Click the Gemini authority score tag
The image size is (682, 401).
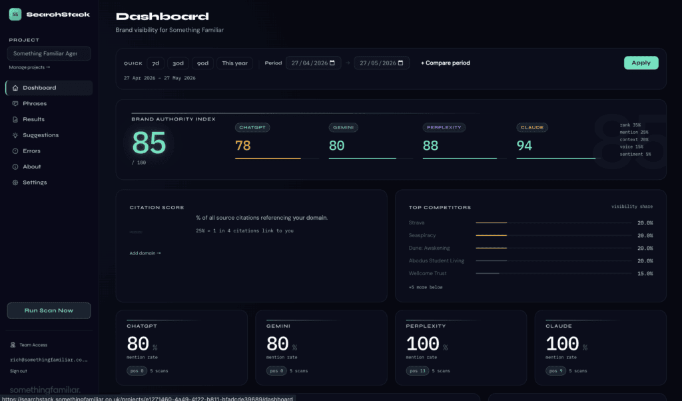tap(344, 127)
